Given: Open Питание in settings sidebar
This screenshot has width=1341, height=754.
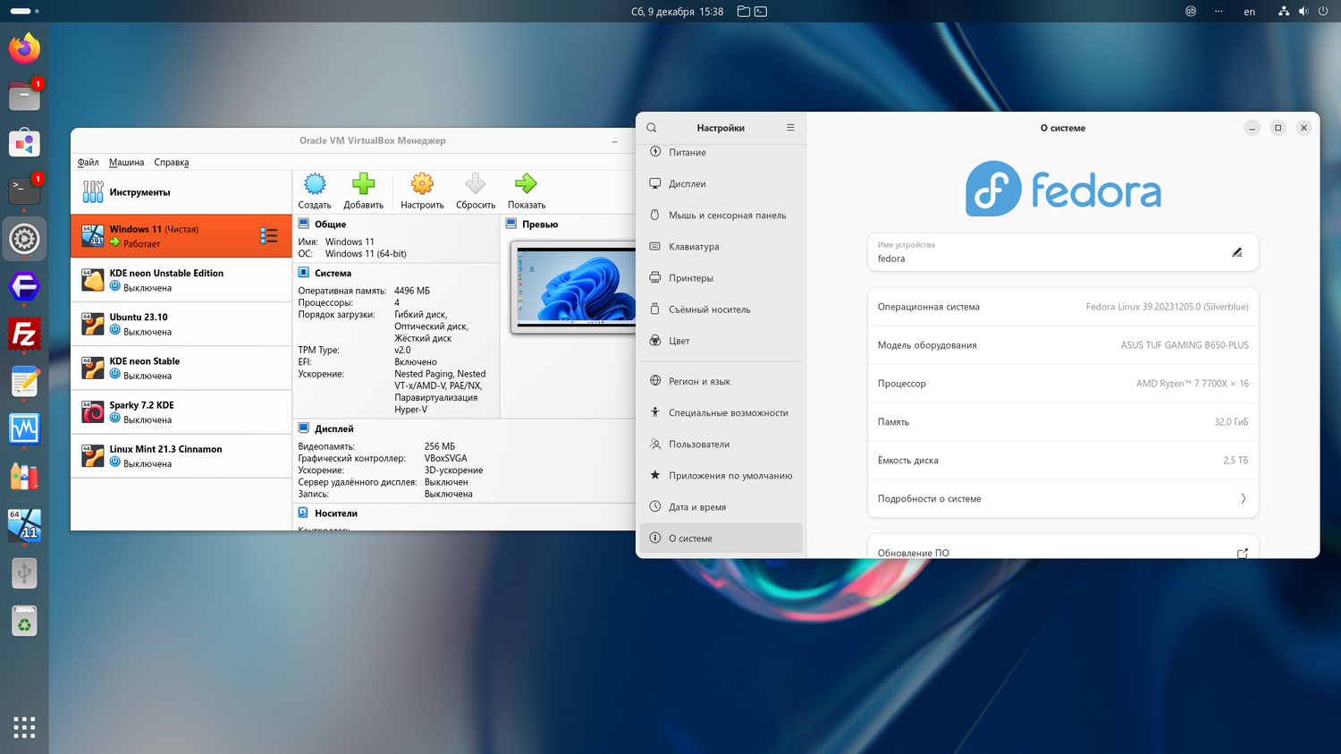Looking at the screenshot, I should (x=721, y=153).
